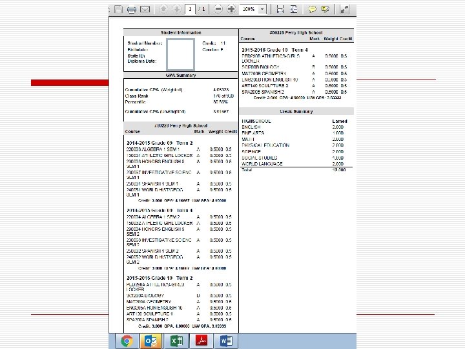Open Google Chrome from the taskbar
Screen dimensions: 465x349
click(x=127, y=341)
